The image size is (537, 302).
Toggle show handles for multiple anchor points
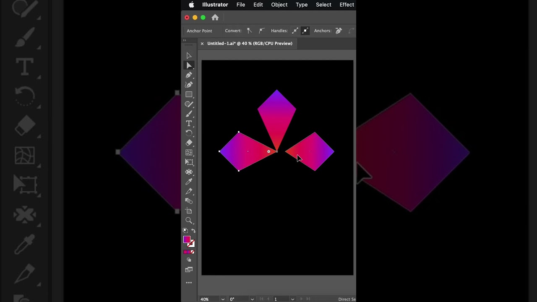coord(295,31)
